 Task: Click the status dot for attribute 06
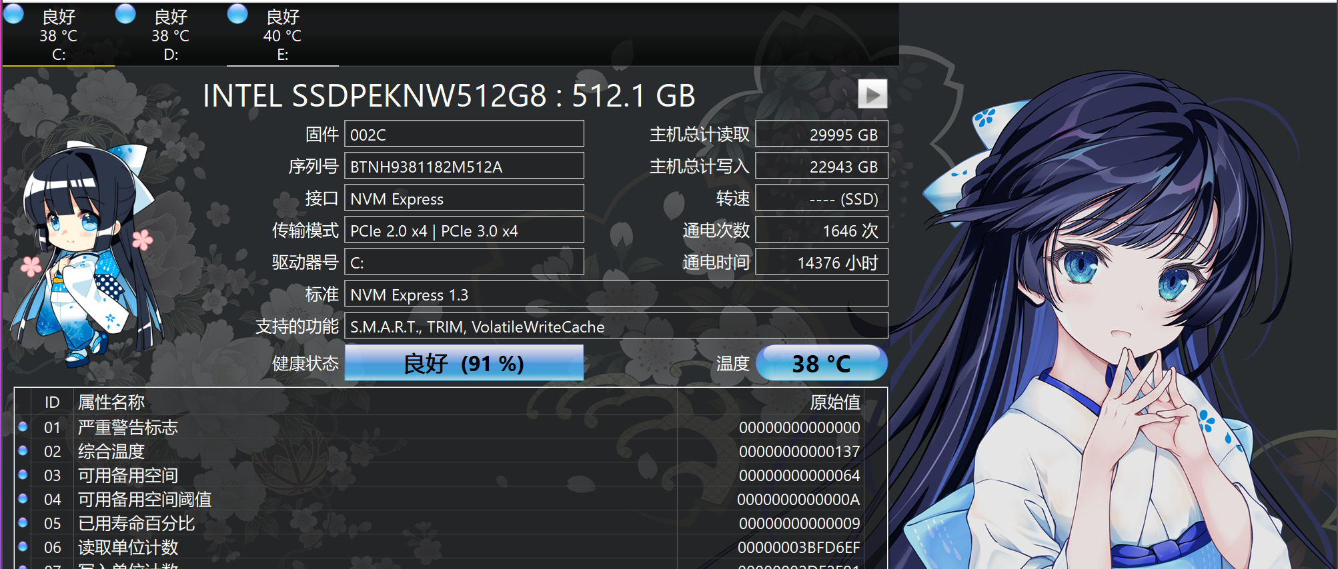click(23, 546)
